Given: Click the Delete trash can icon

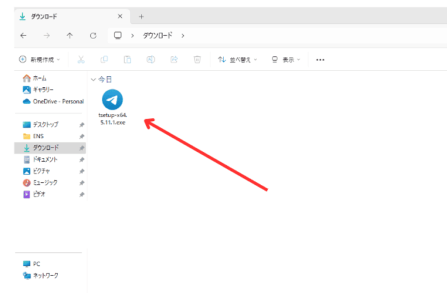Looking at the screenshot, I should click(197, 59).
